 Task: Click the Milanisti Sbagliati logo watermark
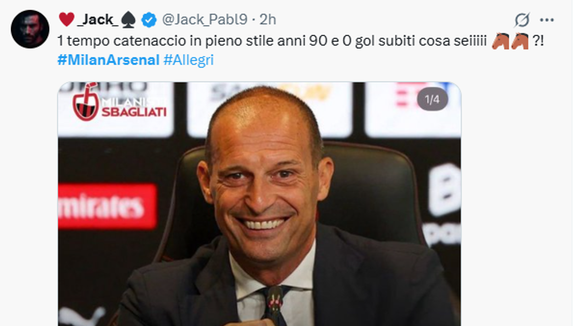(120, 102)
